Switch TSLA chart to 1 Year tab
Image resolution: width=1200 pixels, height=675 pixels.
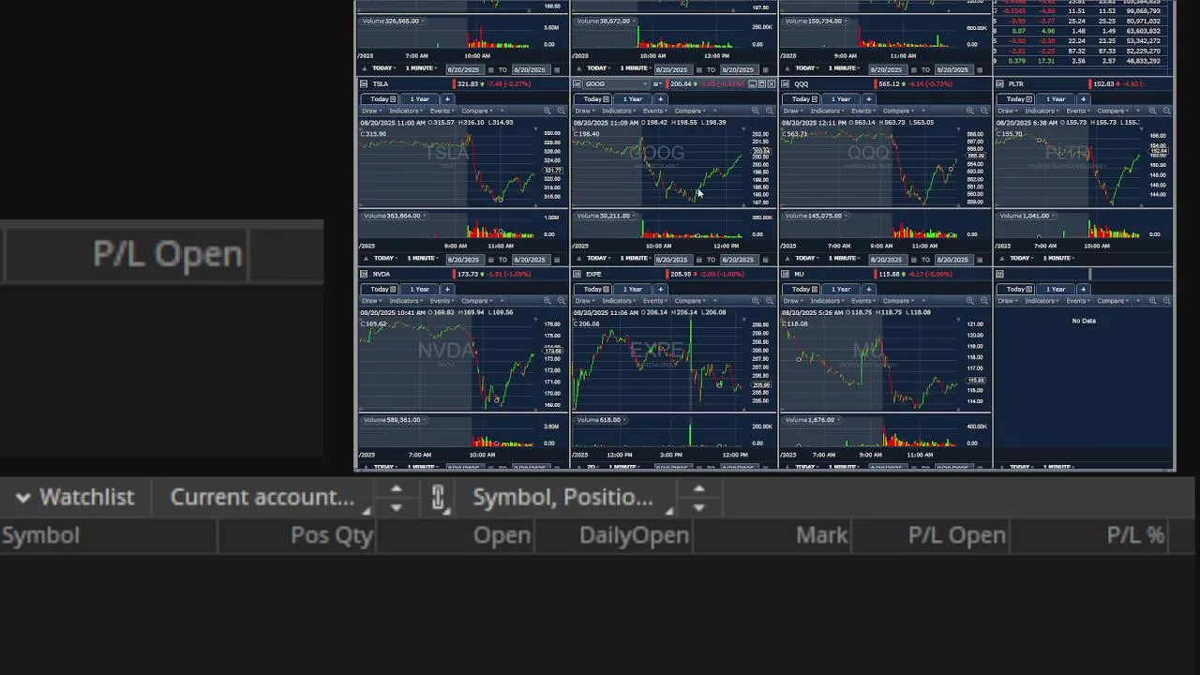pos(420,98)
